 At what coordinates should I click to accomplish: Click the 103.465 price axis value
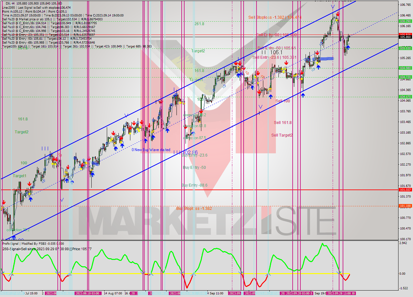point(405,122)
